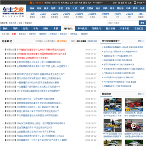The width and height of the screenshot is (146, 146).
Task: Select the 中型车 car type icon
Action: [67, 15]
